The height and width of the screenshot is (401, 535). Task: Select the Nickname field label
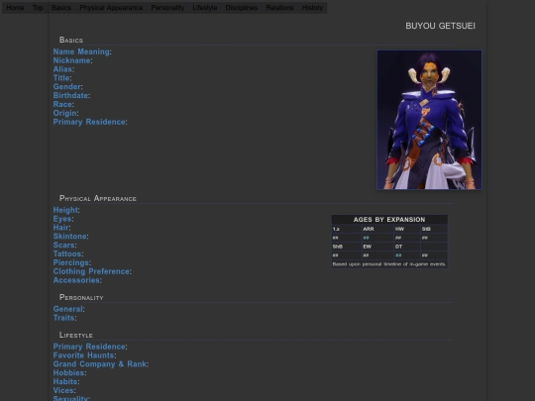[x=71, y=60]
